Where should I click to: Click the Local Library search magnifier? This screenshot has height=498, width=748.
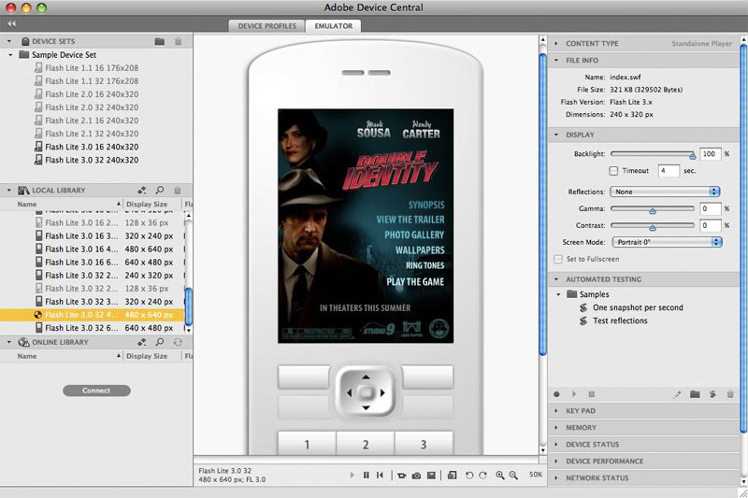(x=160, y=191)
